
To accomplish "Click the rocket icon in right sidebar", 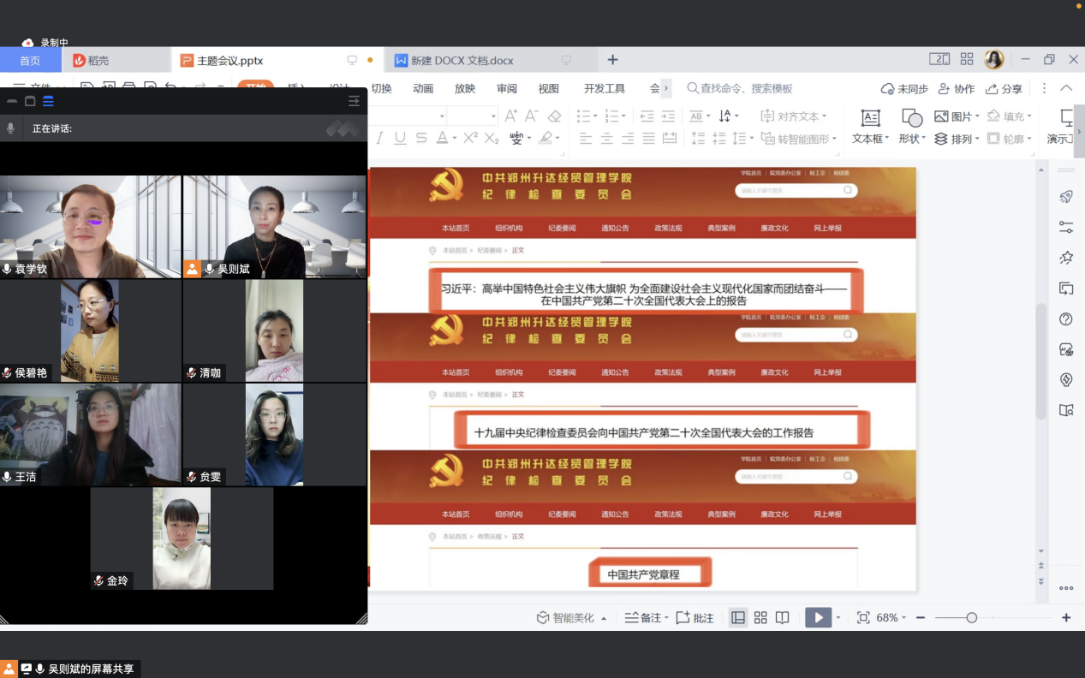I will tap(1066, 197).
